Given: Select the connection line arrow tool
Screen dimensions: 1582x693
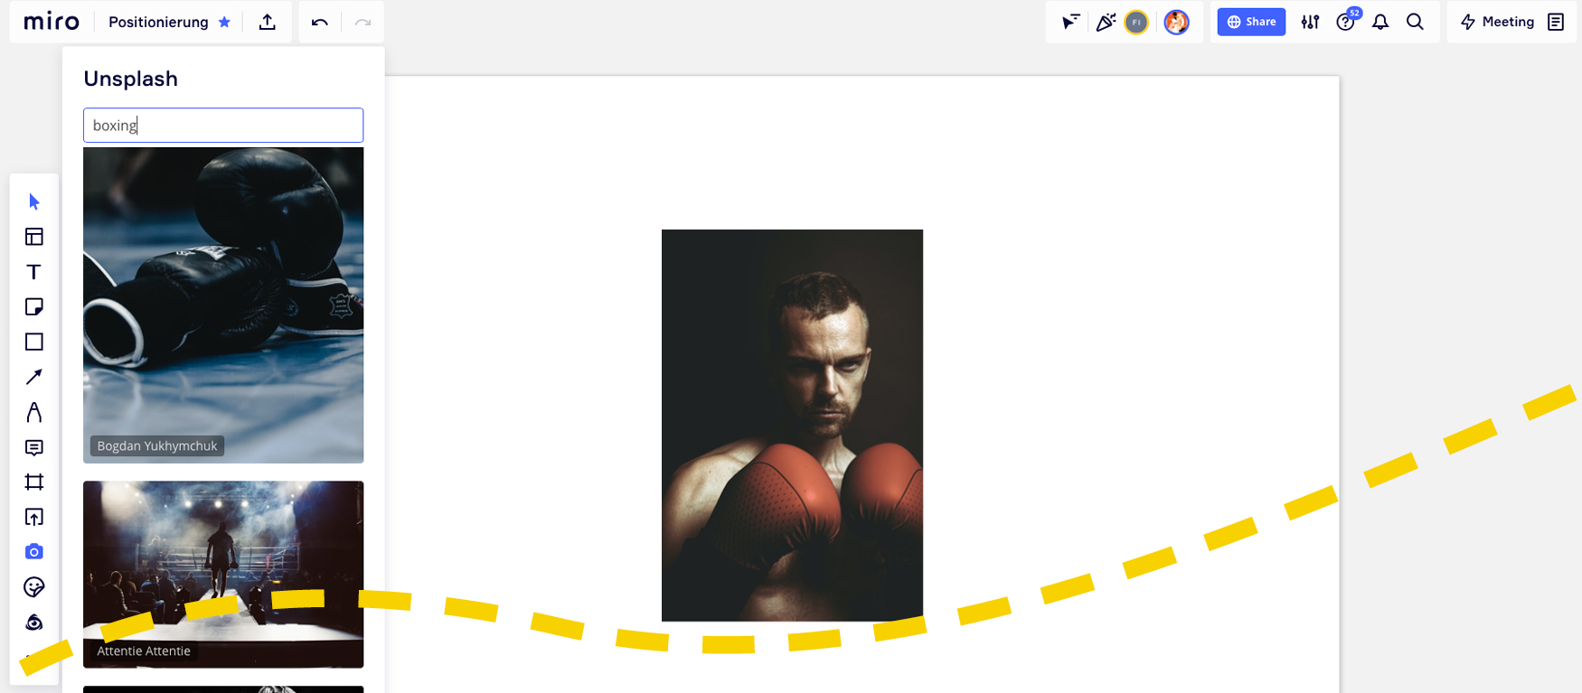Looking at the screenshot, I should 34,377.
